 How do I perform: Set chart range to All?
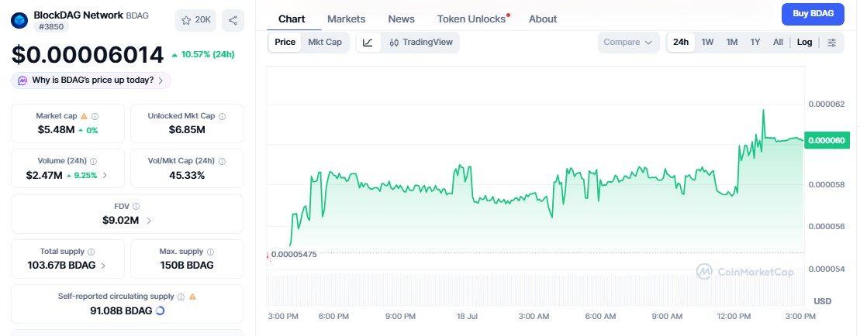[778, 42]
